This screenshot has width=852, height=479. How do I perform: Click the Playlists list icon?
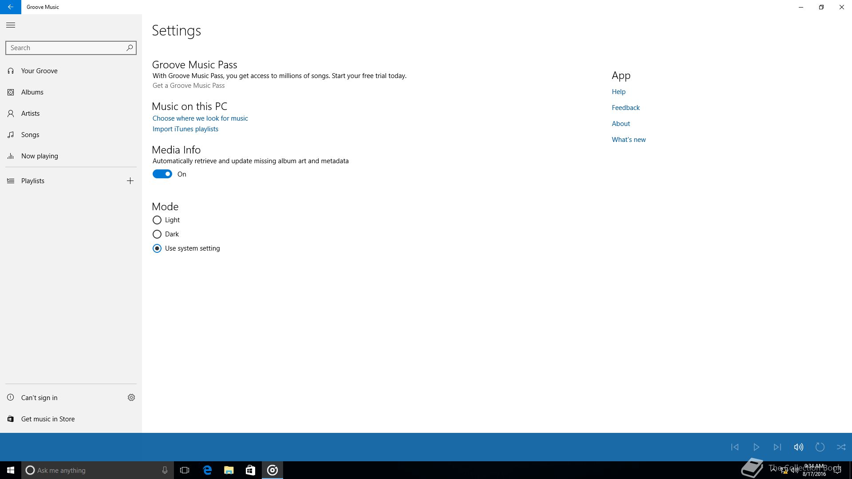point(11,181)
